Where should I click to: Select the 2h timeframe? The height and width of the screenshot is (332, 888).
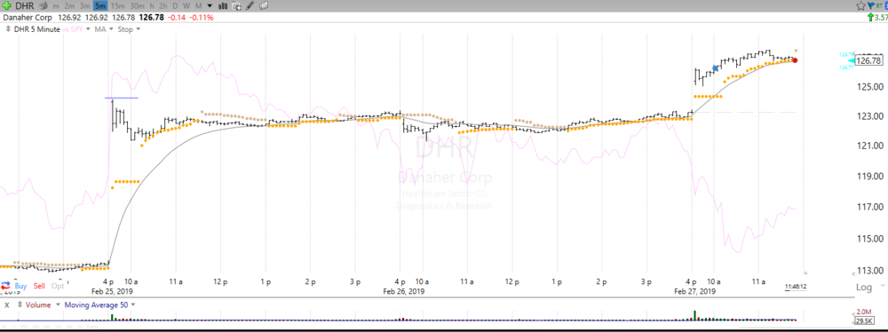click(x=163, y=6)
